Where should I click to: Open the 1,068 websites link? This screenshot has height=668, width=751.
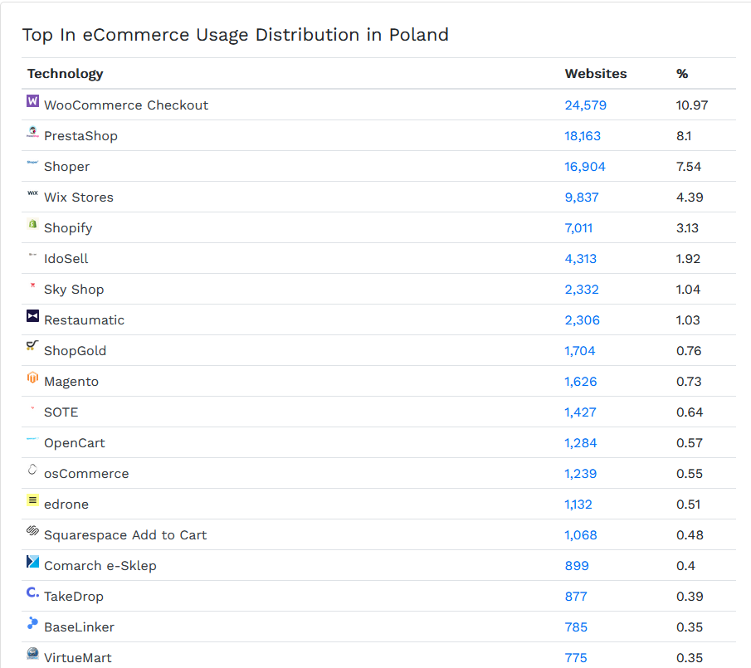click(581, 535)
